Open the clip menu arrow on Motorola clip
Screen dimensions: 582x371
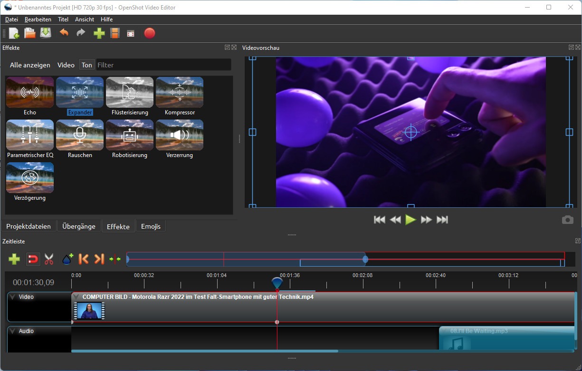pyautogui.click(x=76, y=297)
